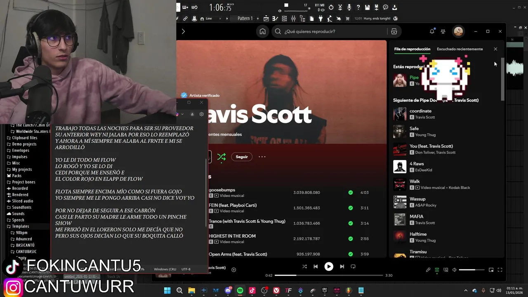Click FL Studio undo history icon
Image resolution: width=528 pixels, height=297 pixels.
tap(331, 7)
